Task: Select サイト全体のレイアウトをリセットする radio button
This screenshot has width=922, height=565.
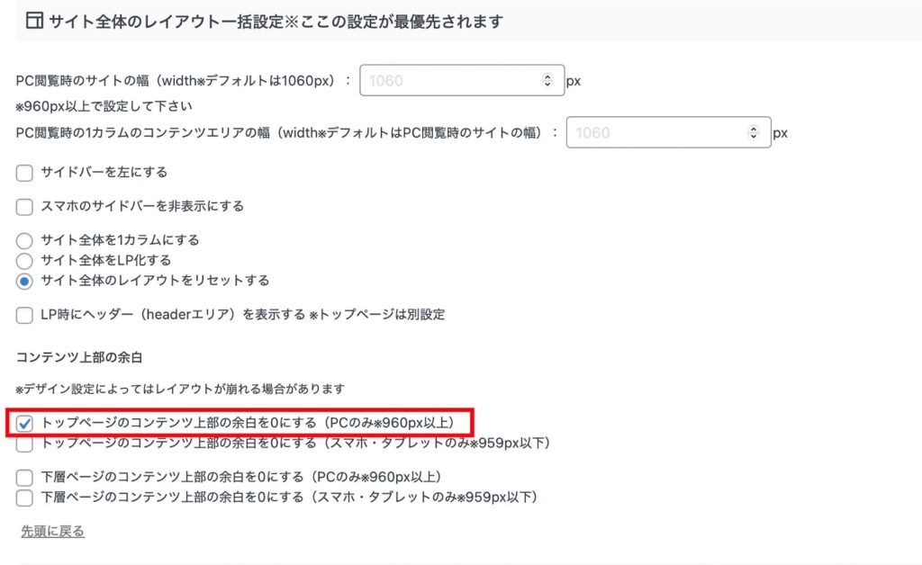Action: pos(24,282)
